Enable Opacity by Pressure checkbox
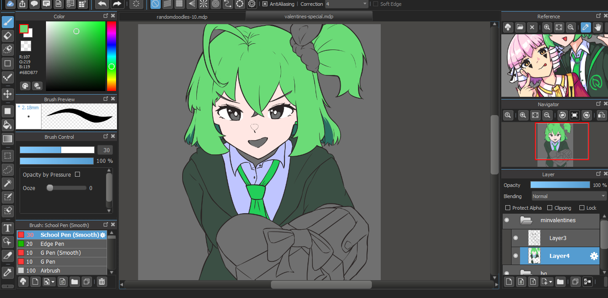The image size is (608, 298). (78, 174)
